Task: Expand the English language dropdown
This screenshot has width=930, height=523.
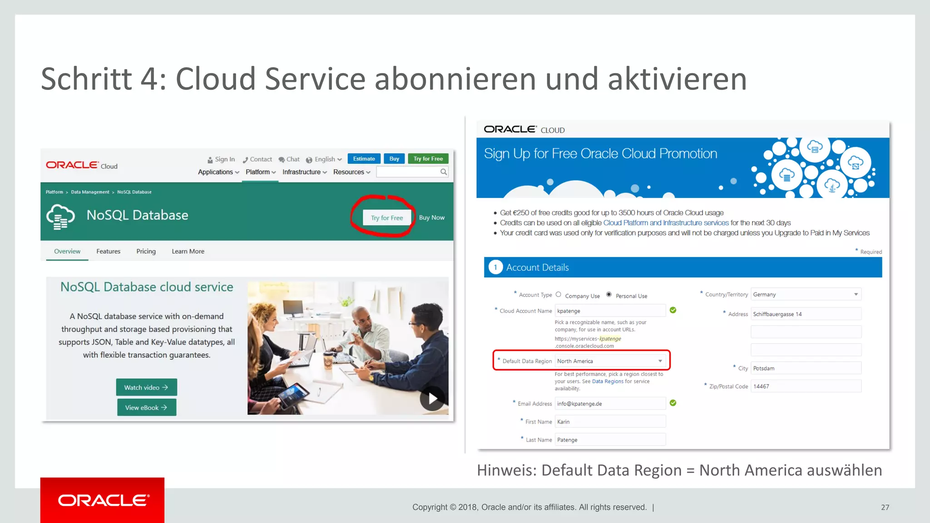Action: pyautogui.click(x=328, y=159)
